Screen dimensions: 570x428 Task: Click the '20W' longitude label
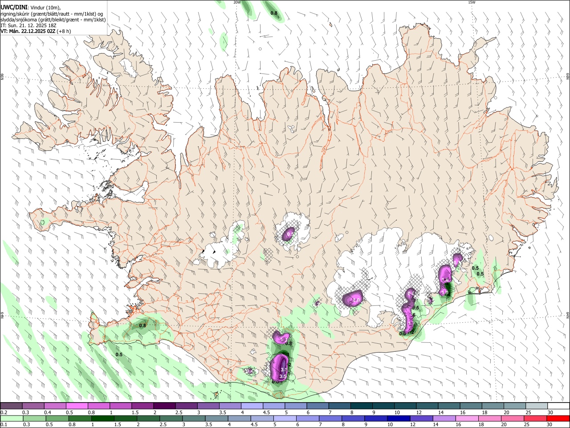237,2
